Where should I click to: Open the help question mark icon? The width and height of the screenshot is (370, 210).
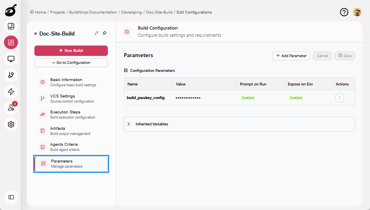[344, 12]
